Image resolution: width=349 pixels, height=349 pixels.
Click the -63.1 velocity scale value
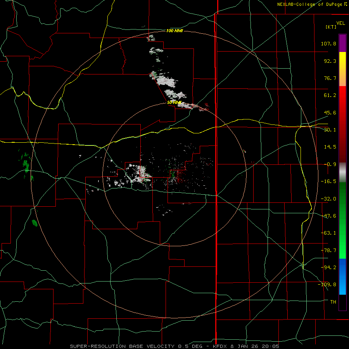328,233
